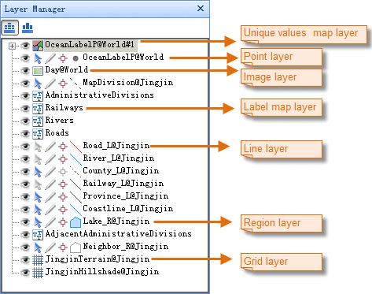This screenshot has width=372, height=294.
Task: Click the bar chart toolbar icon
Action: 28,28
